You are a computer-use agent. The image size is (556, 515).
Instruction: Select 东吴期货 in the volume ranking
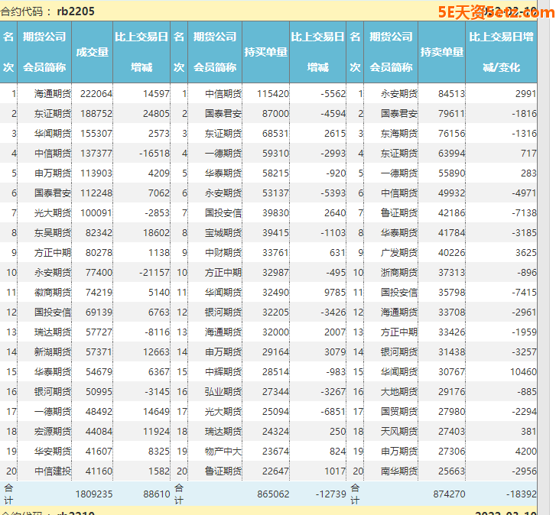click(x=53, y=232)
